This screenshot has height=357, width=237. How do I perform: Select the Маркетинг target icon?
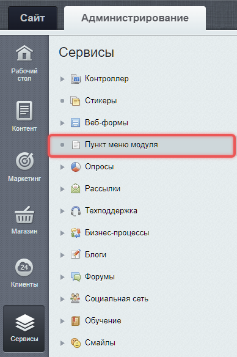click(x=24, y=161)
